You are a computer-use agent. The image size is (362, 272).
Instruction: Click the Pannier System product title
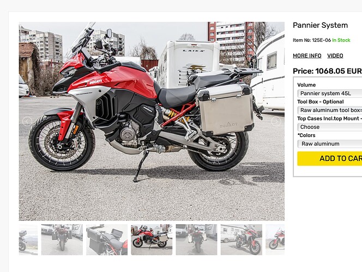(320, 25)
